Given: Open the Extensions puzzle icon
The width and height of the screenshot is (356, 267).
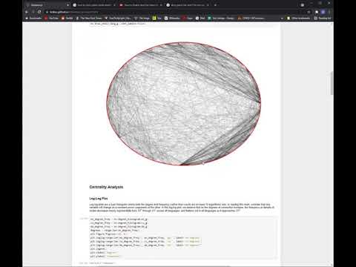Looking at the screenshot, I should [x=317, y=12].
